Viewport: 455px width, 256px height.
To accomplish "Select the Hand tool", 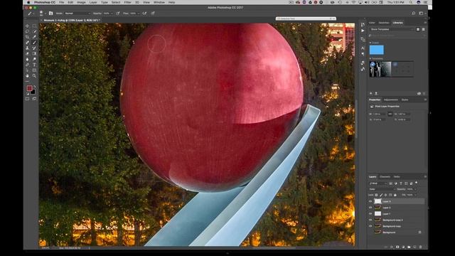I will [27, 76].
